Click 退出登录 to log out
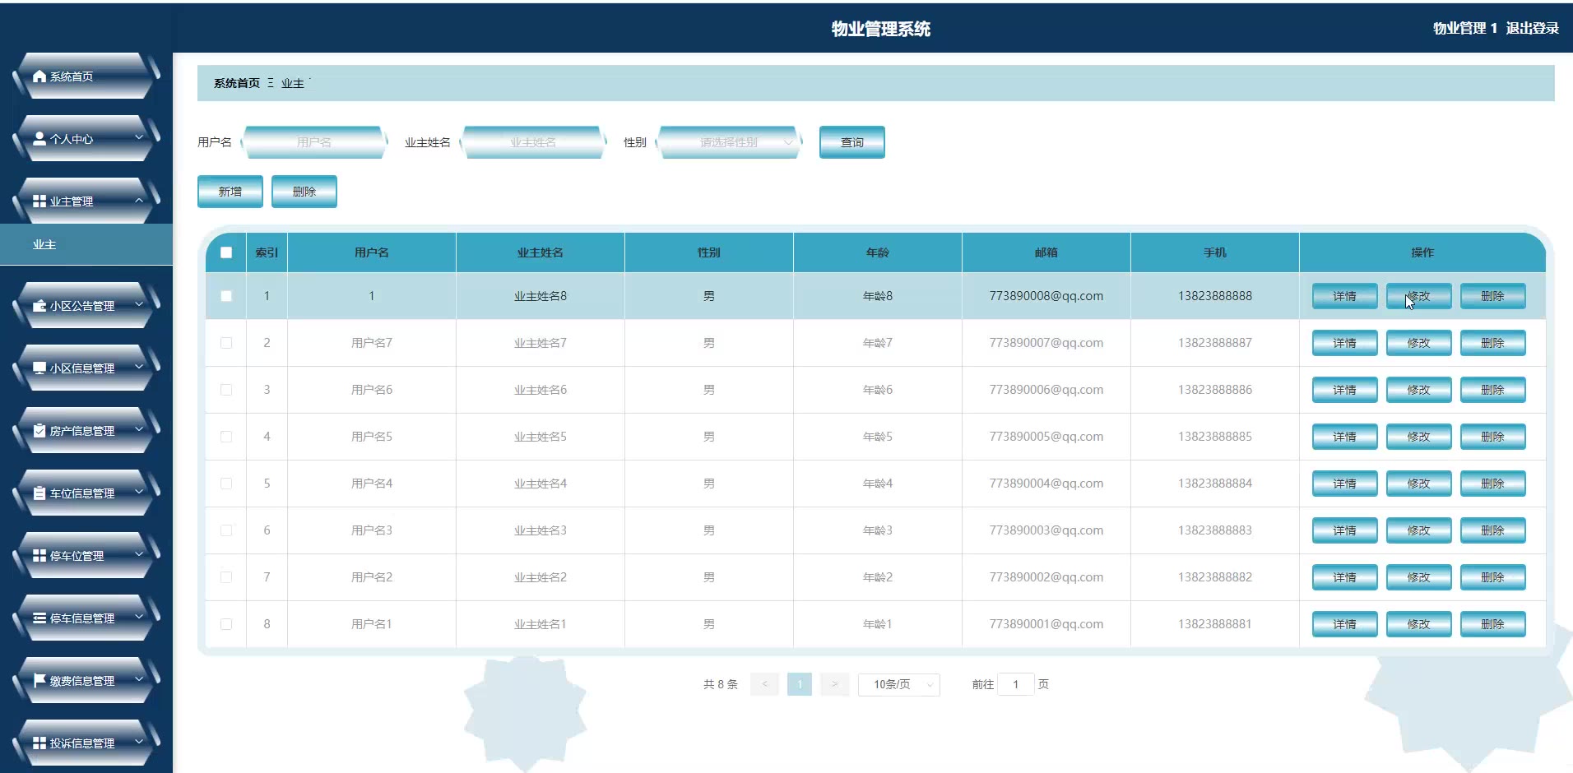The height and width of the screenshot is (773, 1573). click(x=1532, y=28)
